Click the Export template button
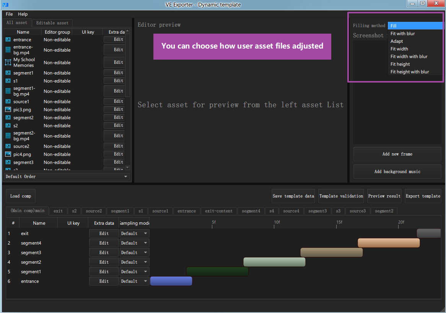Viewport: 446px width, 313px height. [x=423, y=196]
